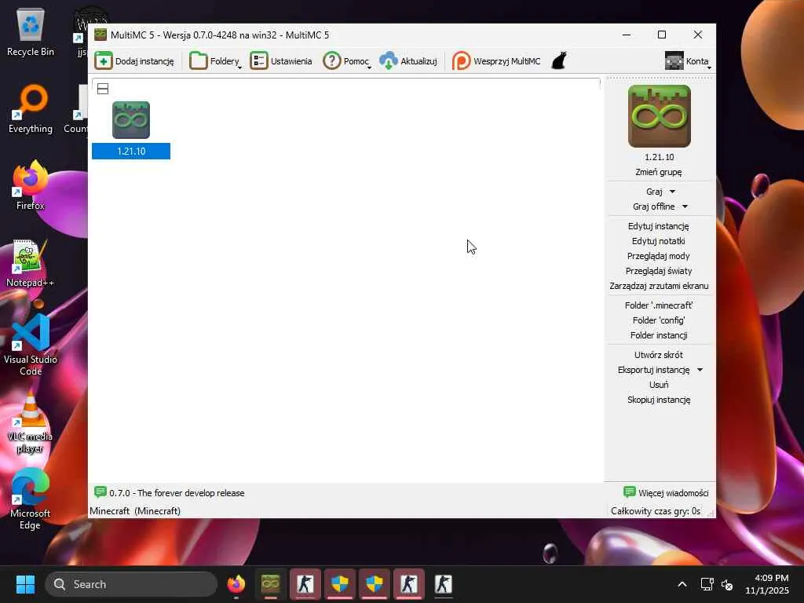Collapse the instance group toggle
The image size is (804, 603).
point(103,89)
